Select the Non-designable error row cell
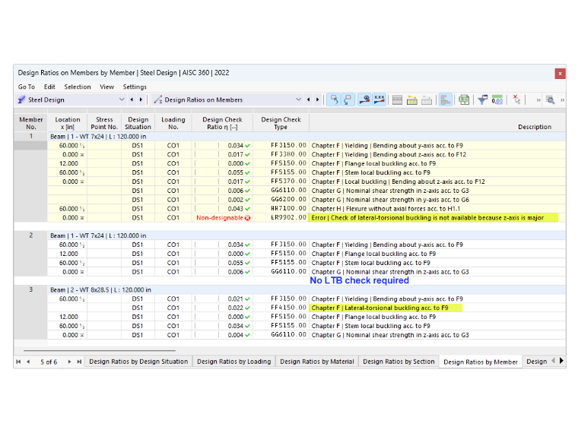This screenshot has width=578, height=433. [x=223, y=218]
